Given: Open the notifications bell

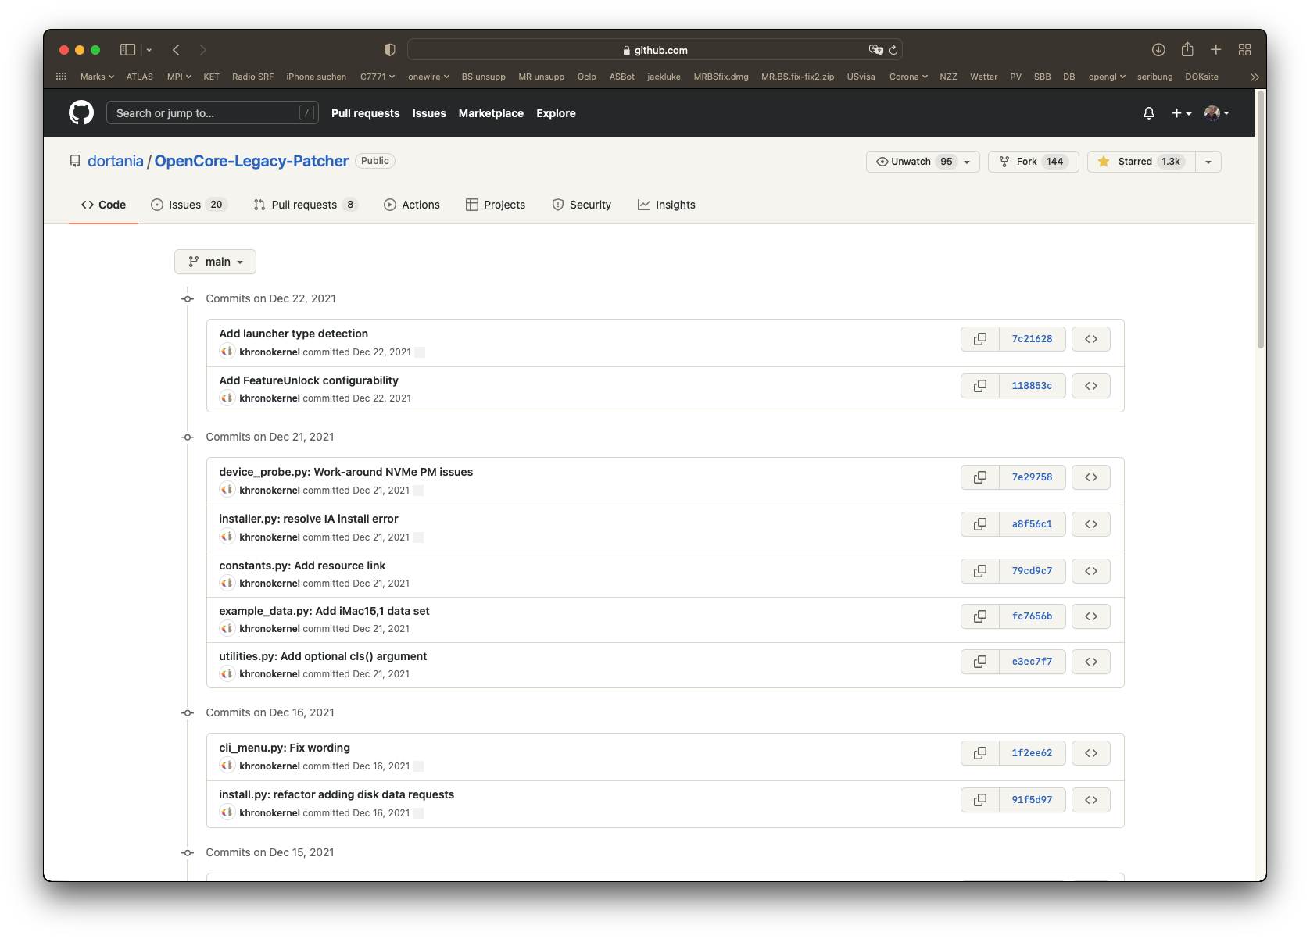Looking at the screenshot, I should tap(1148, 113).
